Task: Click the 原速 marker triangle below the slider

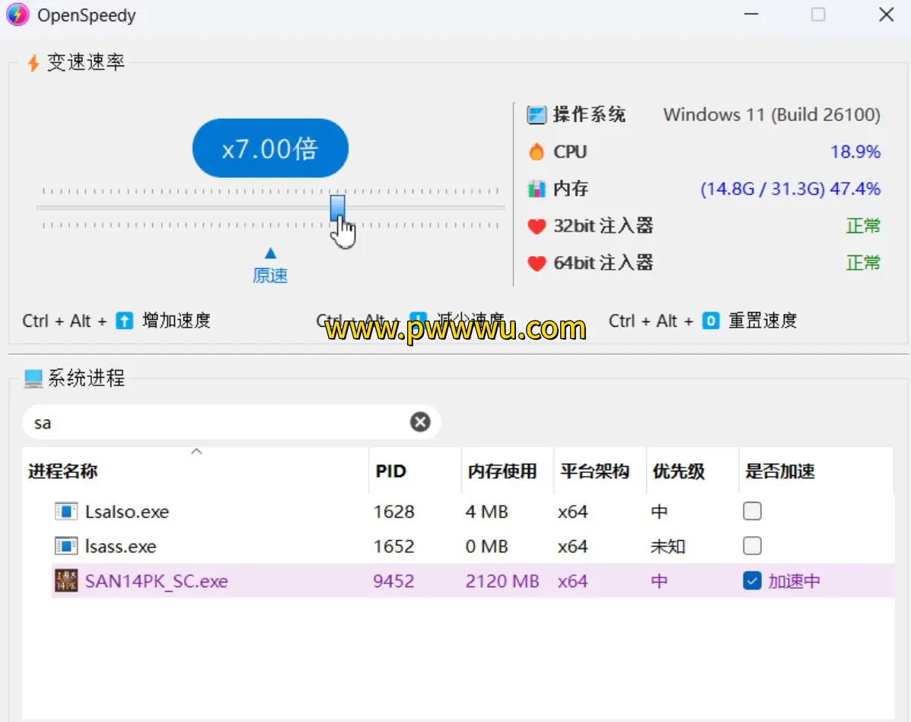Action: (270, 252)
